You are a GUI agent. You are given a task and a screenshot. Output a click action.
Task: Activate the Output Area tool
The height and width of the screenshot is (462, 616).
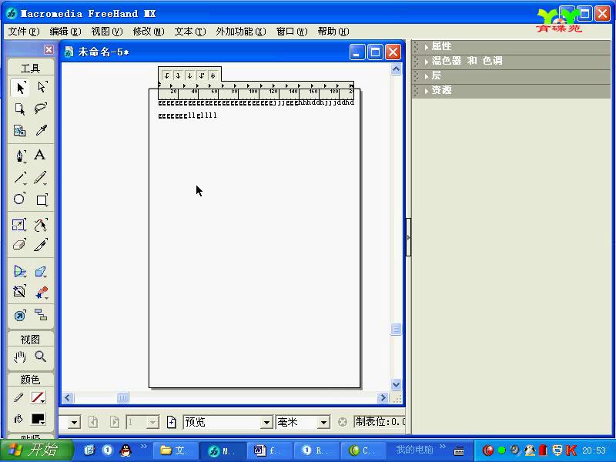[20, 130]
